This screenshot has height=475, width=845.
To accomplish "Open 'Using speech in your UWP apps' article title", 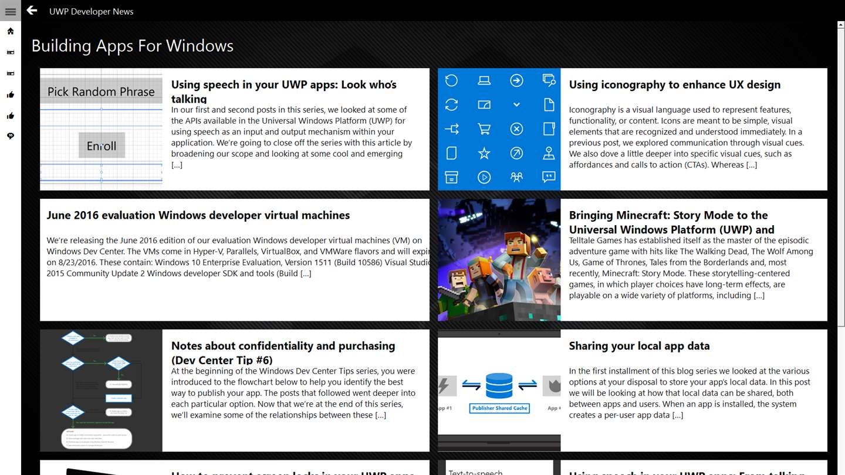I will tap(284, 91).
